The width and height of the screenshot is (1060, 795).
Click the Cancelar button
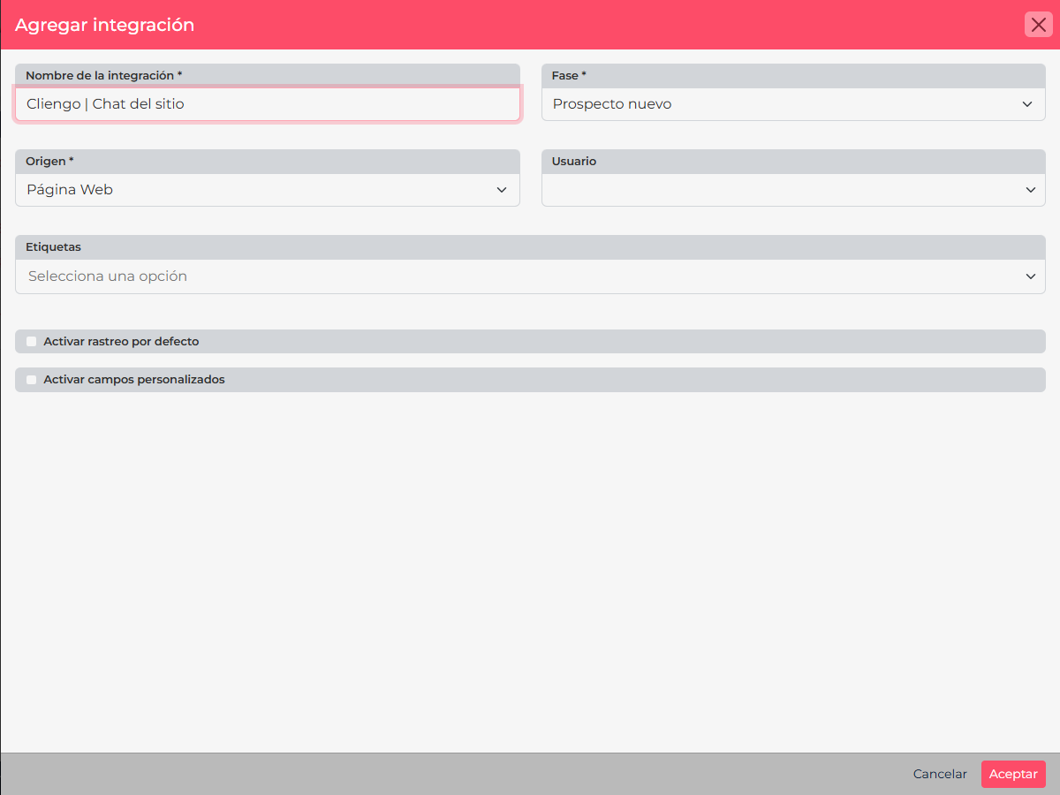point(940,774)
